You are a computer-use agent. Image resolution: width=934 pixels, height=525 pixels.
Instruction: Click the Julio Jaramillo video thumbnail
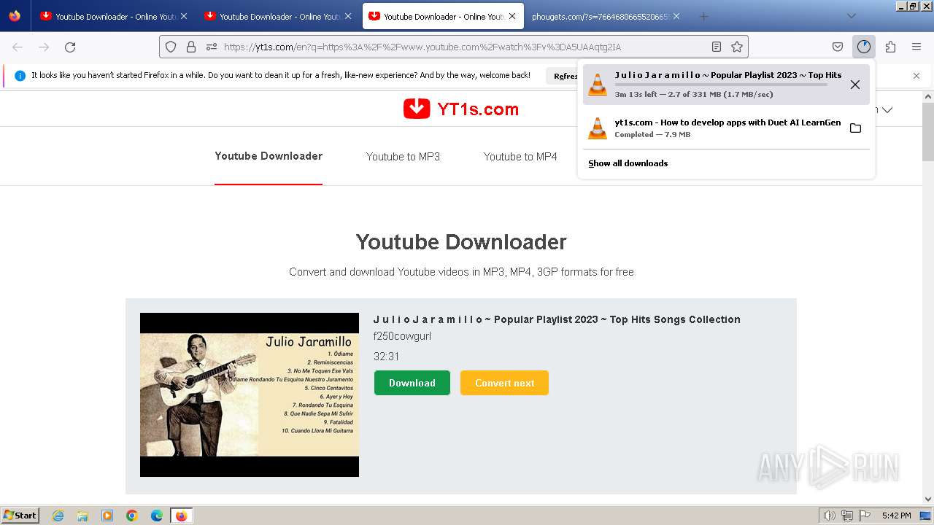coord(250,394)
